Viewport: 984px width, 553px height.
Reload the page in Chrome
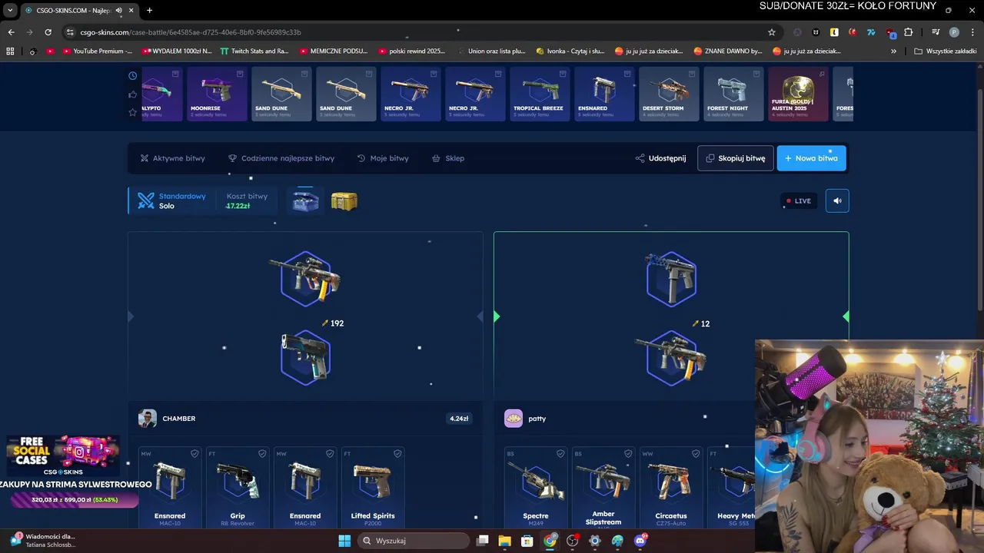[48, 32]
